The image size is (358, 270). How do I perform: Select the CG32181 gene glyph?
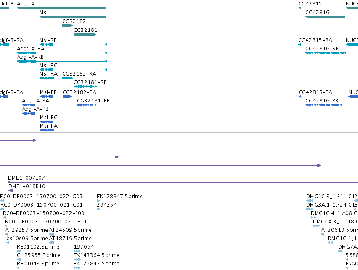[85, 34]
